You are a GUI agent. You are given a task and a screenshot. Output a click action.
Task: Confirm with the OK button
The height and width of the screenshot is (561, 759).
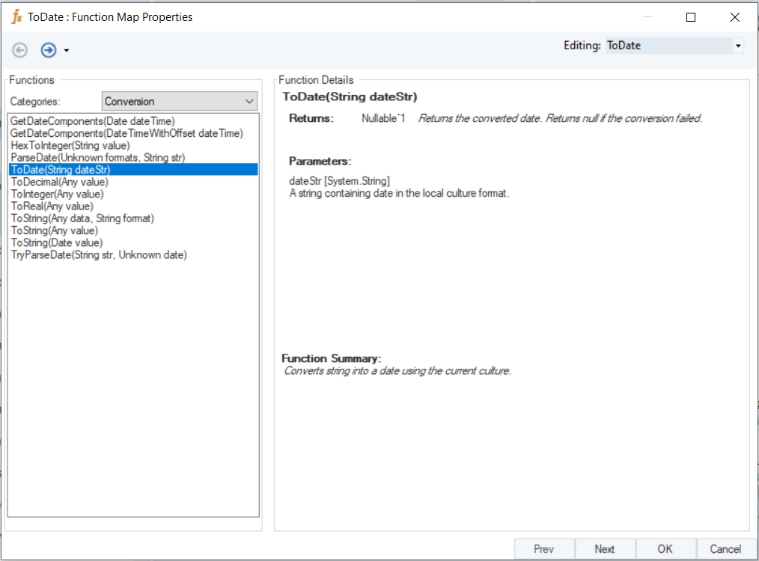[665, 549]
